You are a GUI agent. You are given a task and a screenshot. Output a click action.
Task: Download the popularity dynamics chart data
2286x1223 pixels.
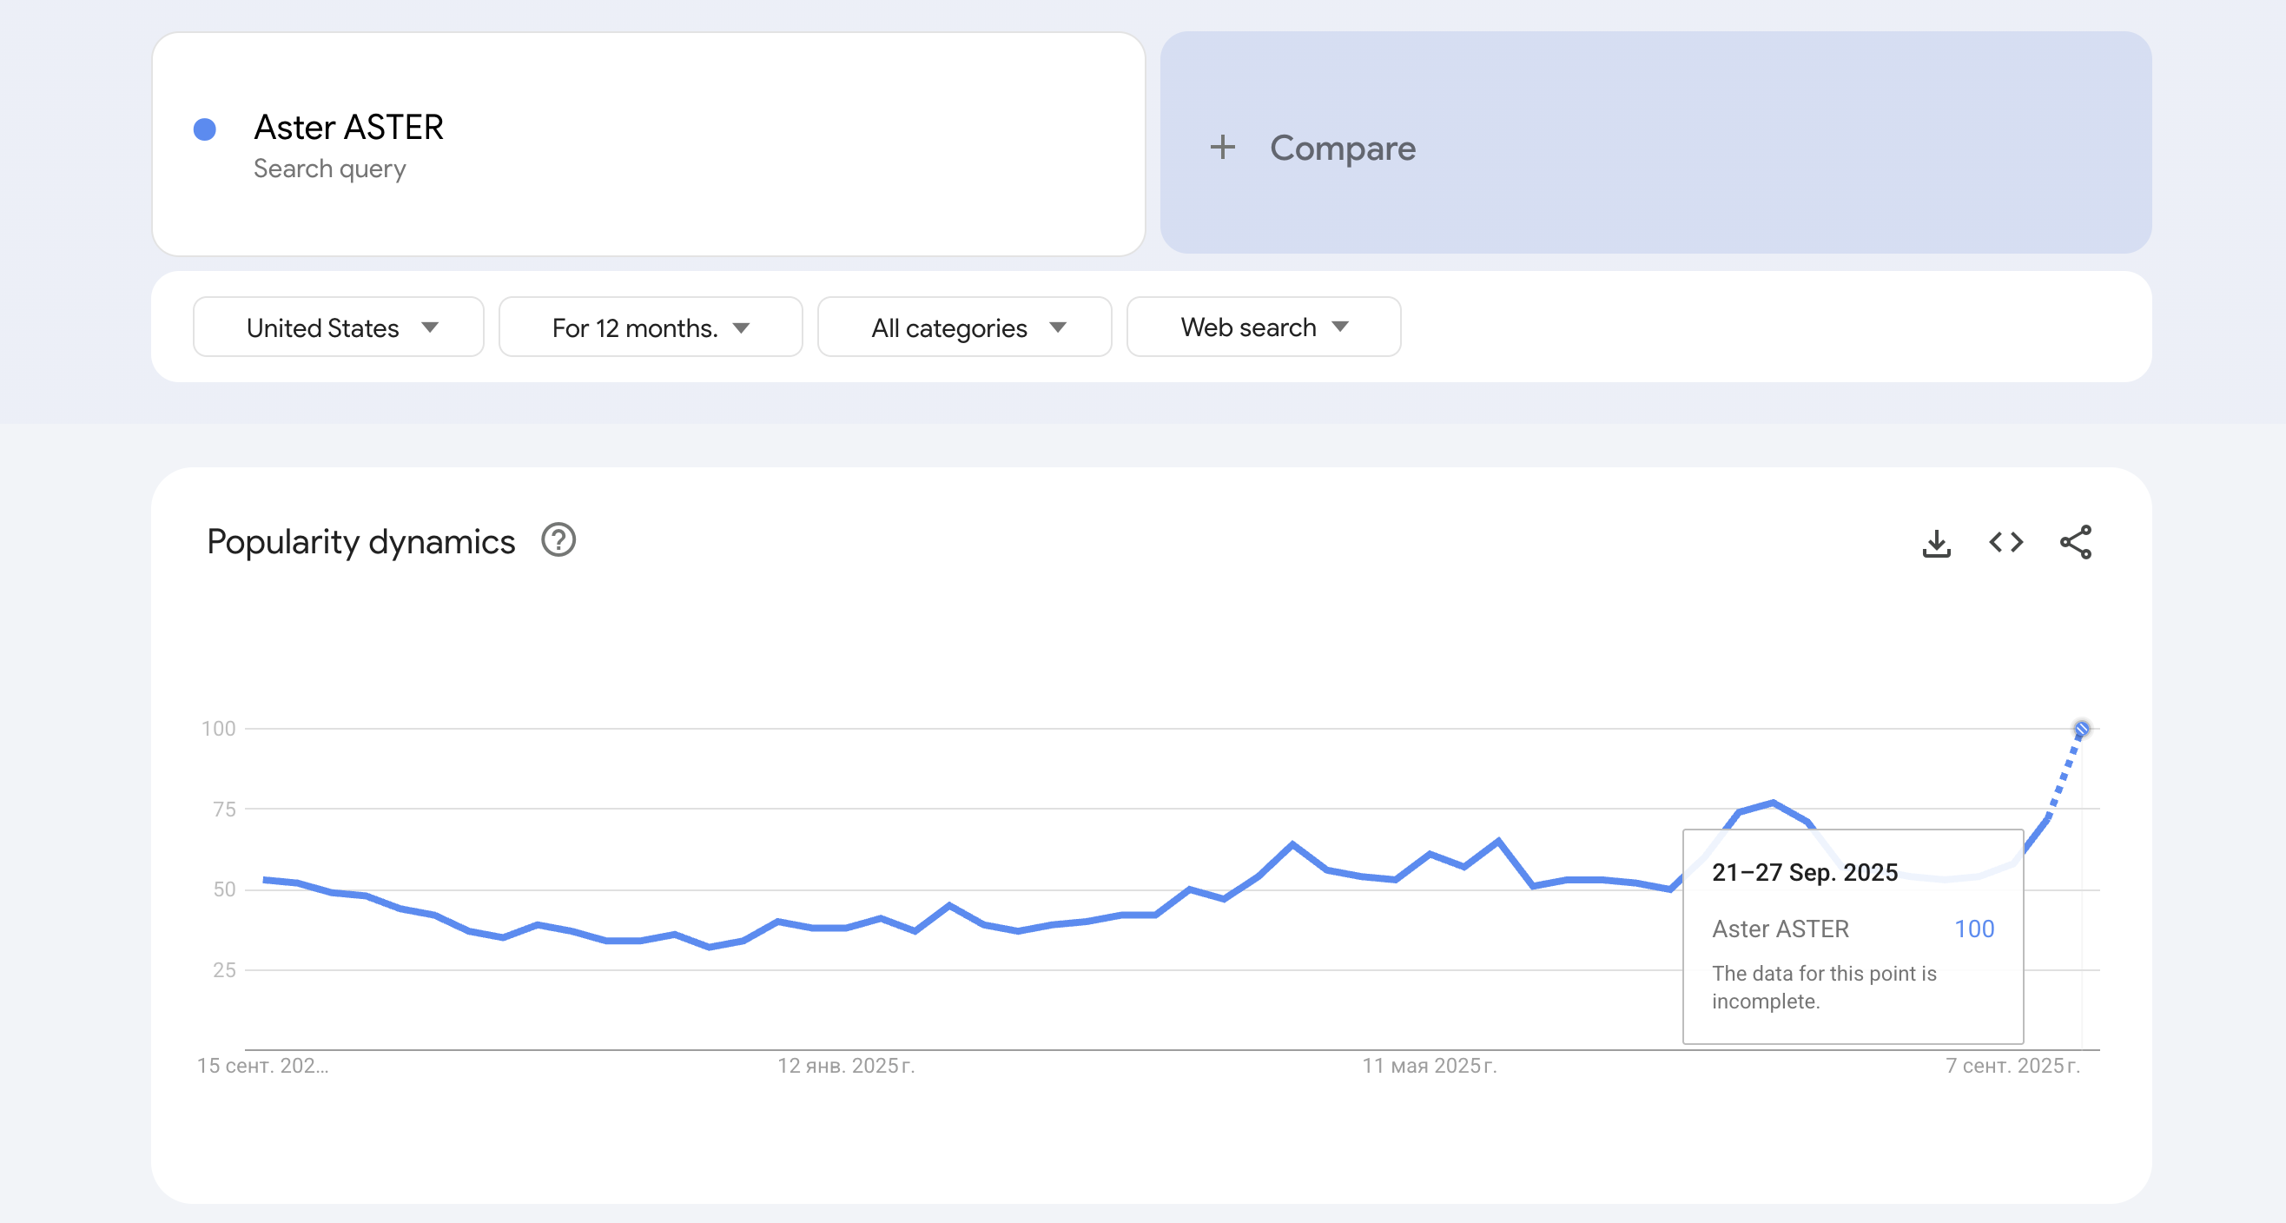tap(1935, 542)
